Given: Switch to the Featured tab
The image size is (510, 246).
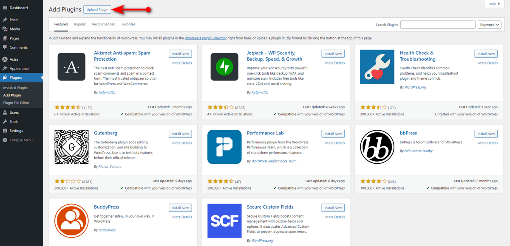Looking at the screenshot, I should 61,24.
